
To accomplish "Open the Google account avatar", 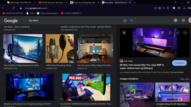I will [x=190, y=20].
